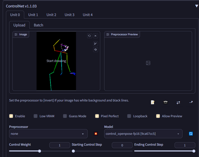Select the brush size tool icon
Image resolution: width=199 pixels, height=157 pixels.
[96, 44]
